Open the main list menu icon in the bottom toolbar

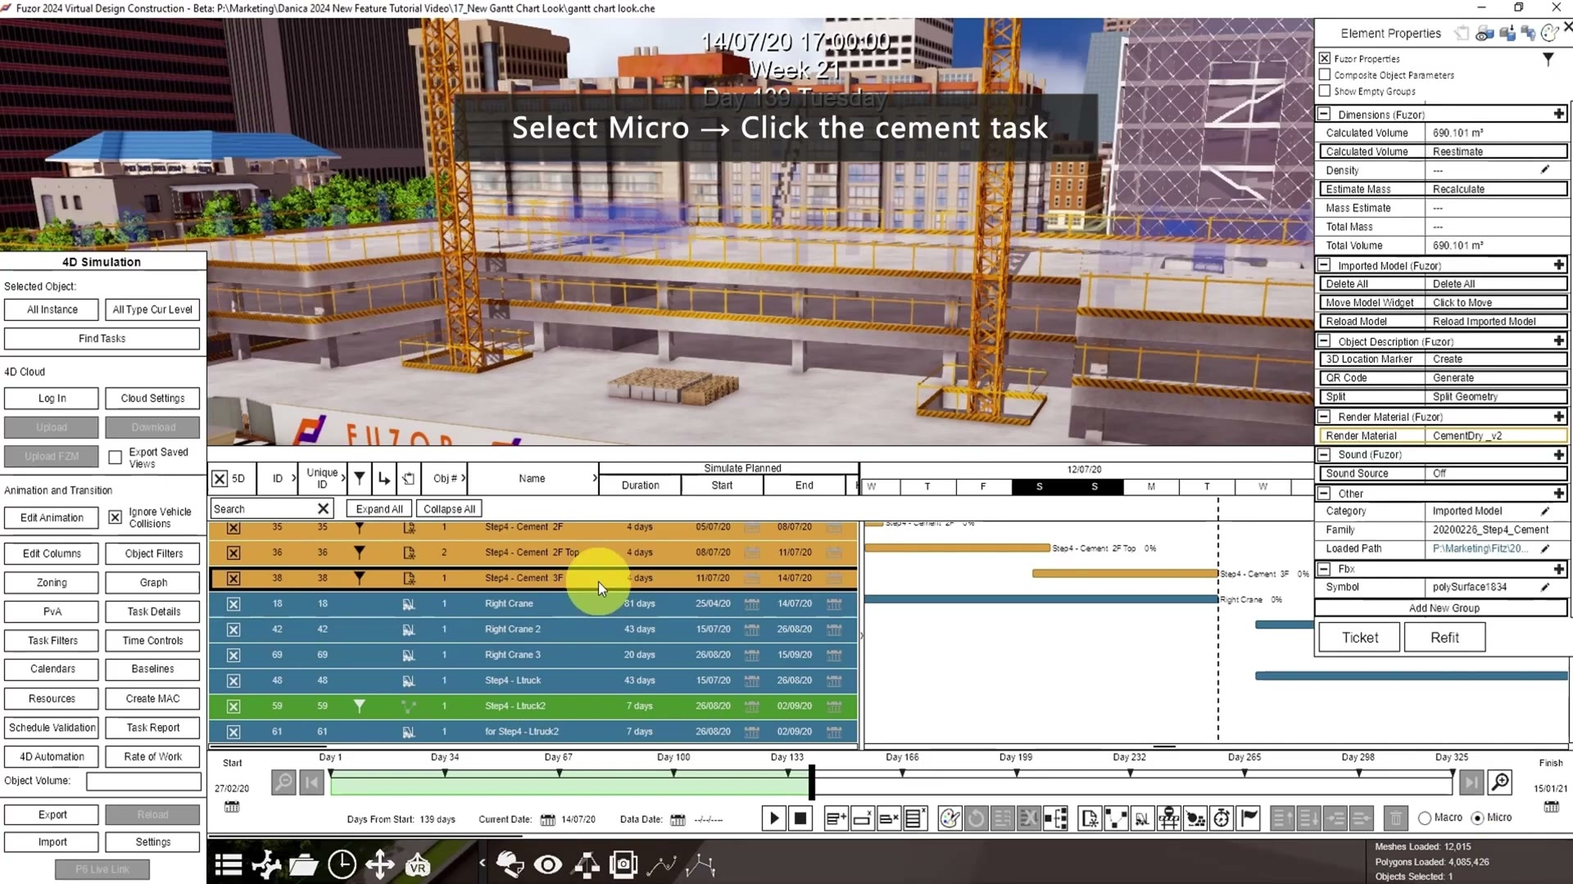[228, 864]
